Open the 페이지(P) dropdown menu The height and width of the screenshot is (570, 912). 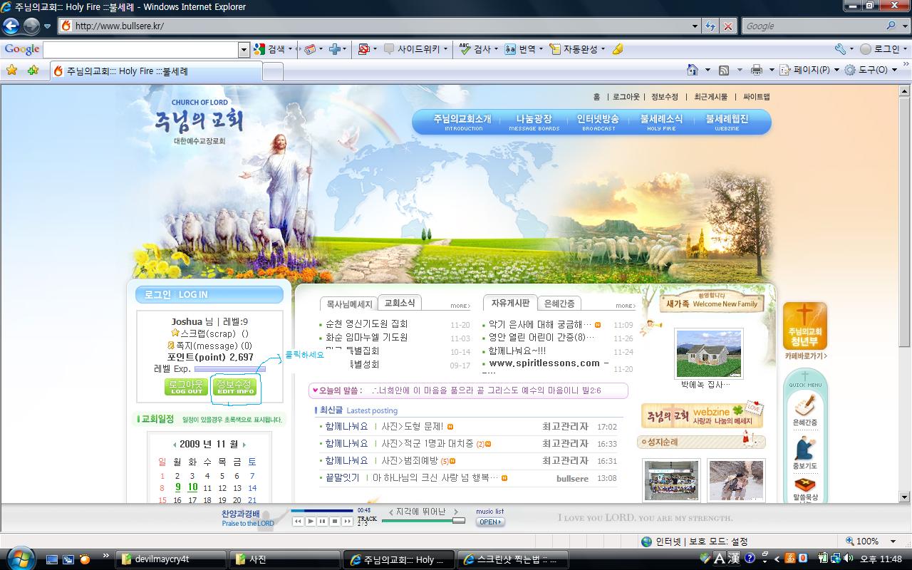(806, 70)
